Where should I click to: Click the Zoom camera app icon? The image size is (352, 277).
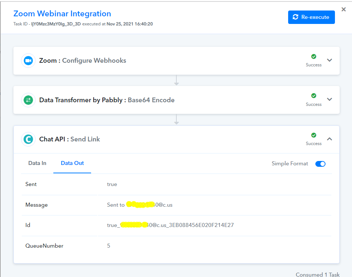(28, 61)
